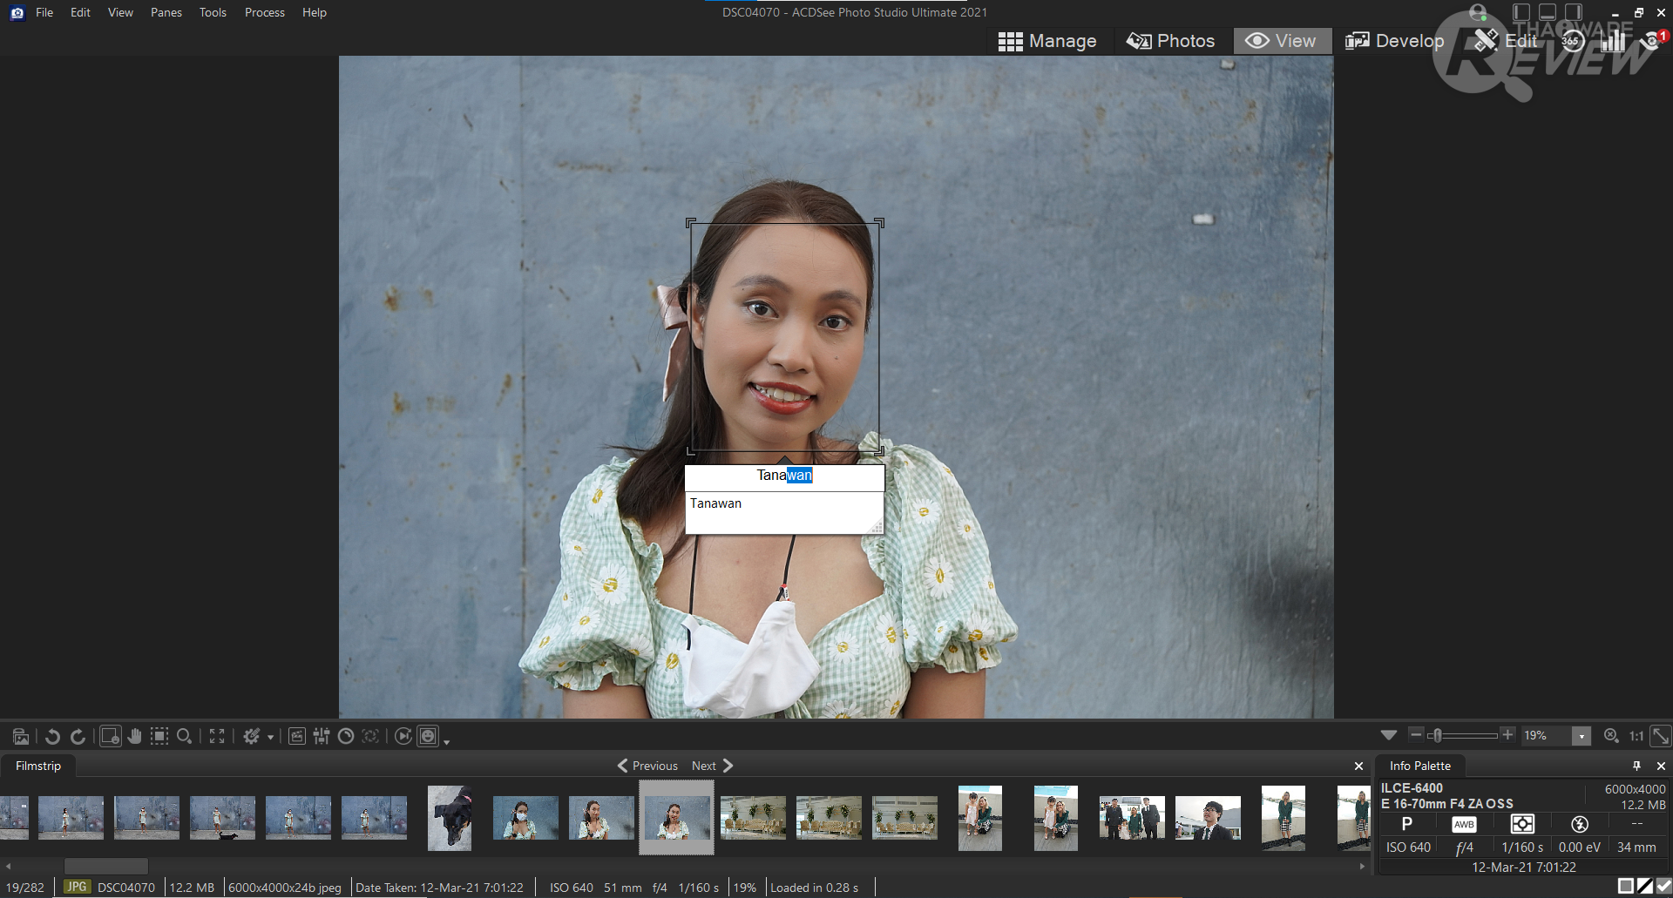Pin the Info Palette panel
The height and width of the screenshot is (898, 1673).
click(x=1636, y=766)
